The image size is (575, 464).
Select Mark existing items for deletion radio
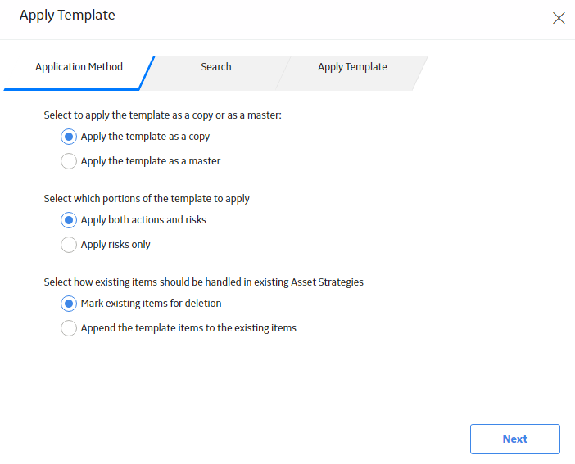click(x=69, y=304)
